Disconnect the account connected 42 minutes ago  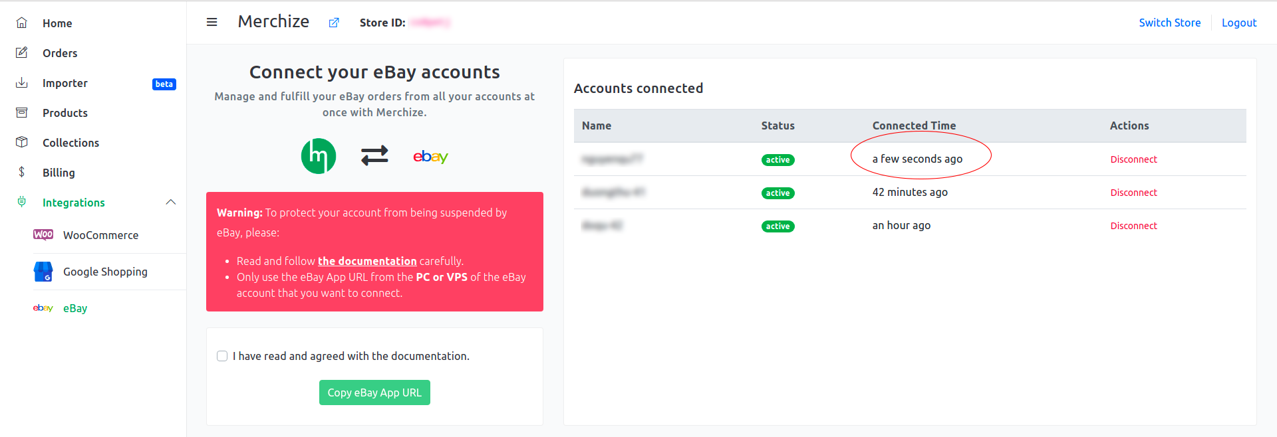click(x=1133, y=193)
